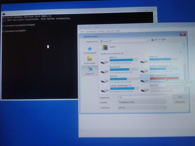The height and width of the screenshot is (146, 195).
Task: Open the Ansicht menu in Editor
Action: (110, 31)
